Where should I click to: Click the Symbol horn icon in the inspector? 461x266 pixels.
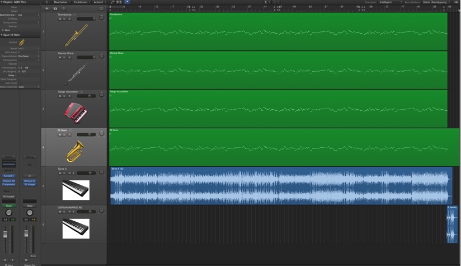pyautogui.click(x=22, y=43)
